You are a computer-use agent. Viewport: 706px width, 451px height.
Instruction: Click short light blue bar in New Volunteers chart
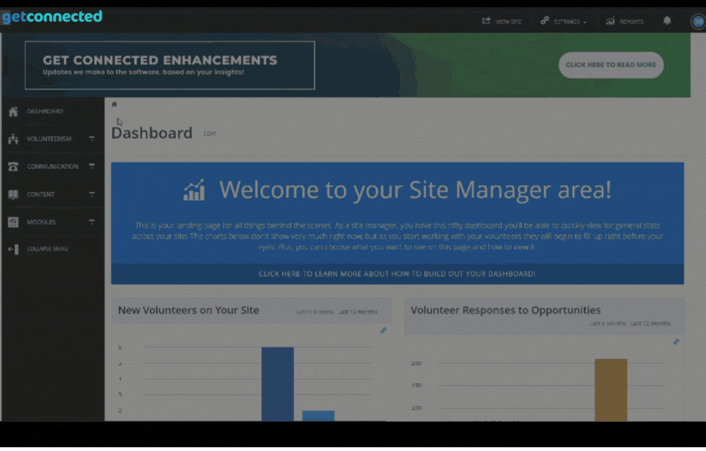pos(318,416)
